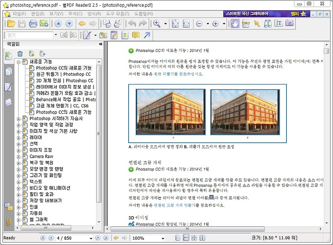
Task: Open the Bookmarks sidebar panel icon
Action: coord(8,56)
